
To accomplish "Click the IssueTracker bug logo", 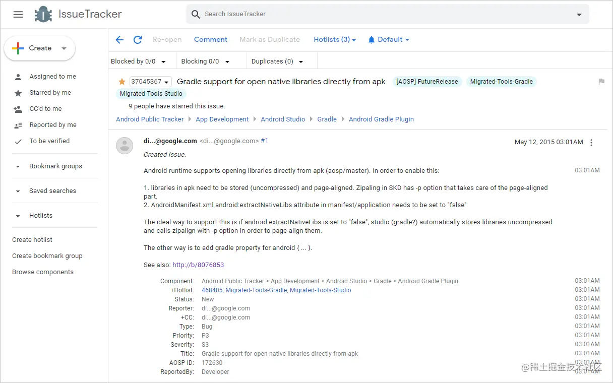I will (43, 14).
